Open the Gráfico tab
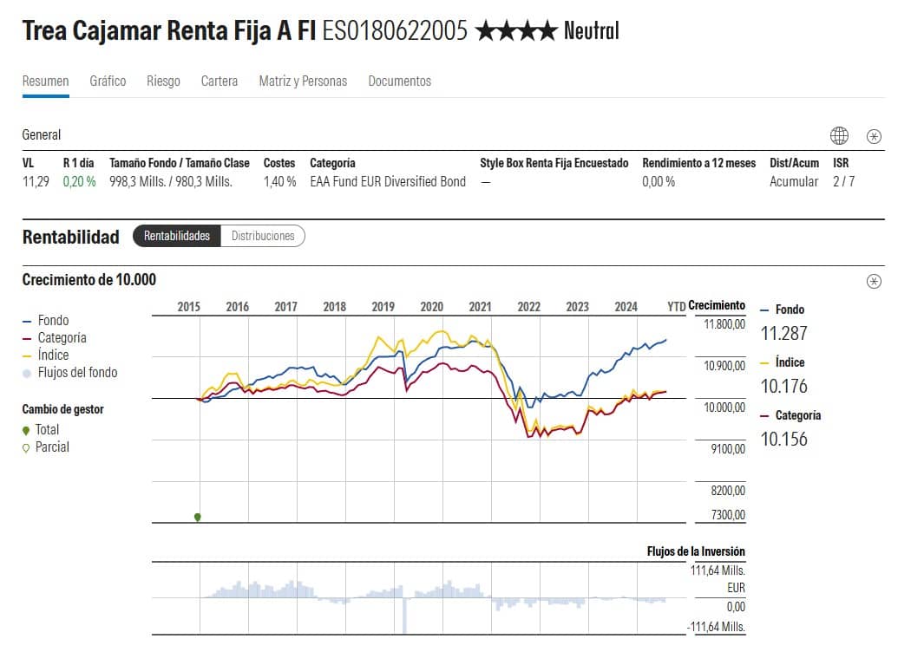The image size is (924, 665). 108,81
